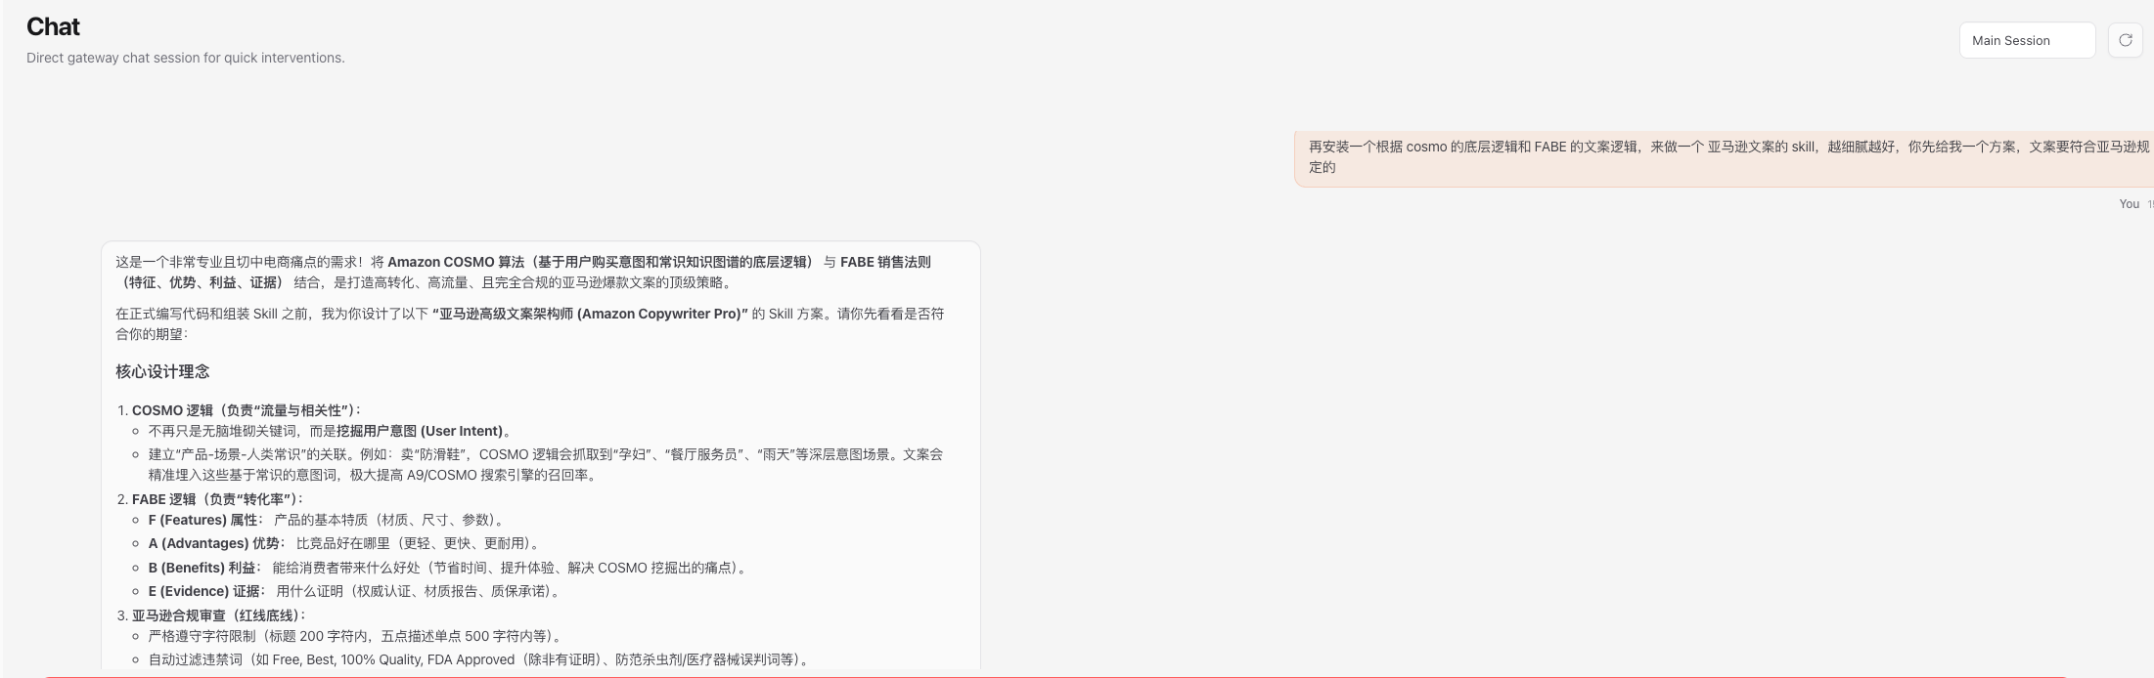Click bullet '自动过滤违禁词（如 Free, Best…'
Screen dimensions: 2154x678
coord(479,659)
